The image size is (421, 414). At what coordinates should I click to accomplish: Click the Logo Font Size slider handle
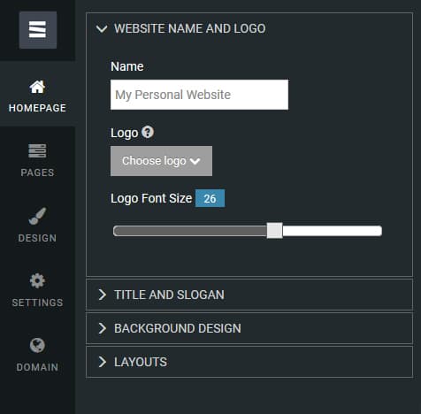[275, 231]
